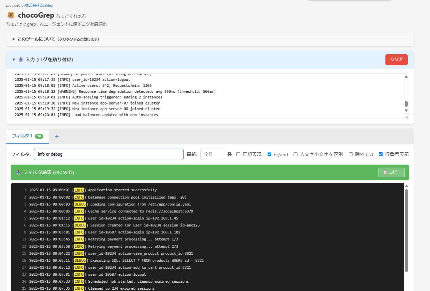Click the inbox icon beside 入力 heading
Image resolution: width=430 pixels, height=291 pixels.
[x=21, y=60]
